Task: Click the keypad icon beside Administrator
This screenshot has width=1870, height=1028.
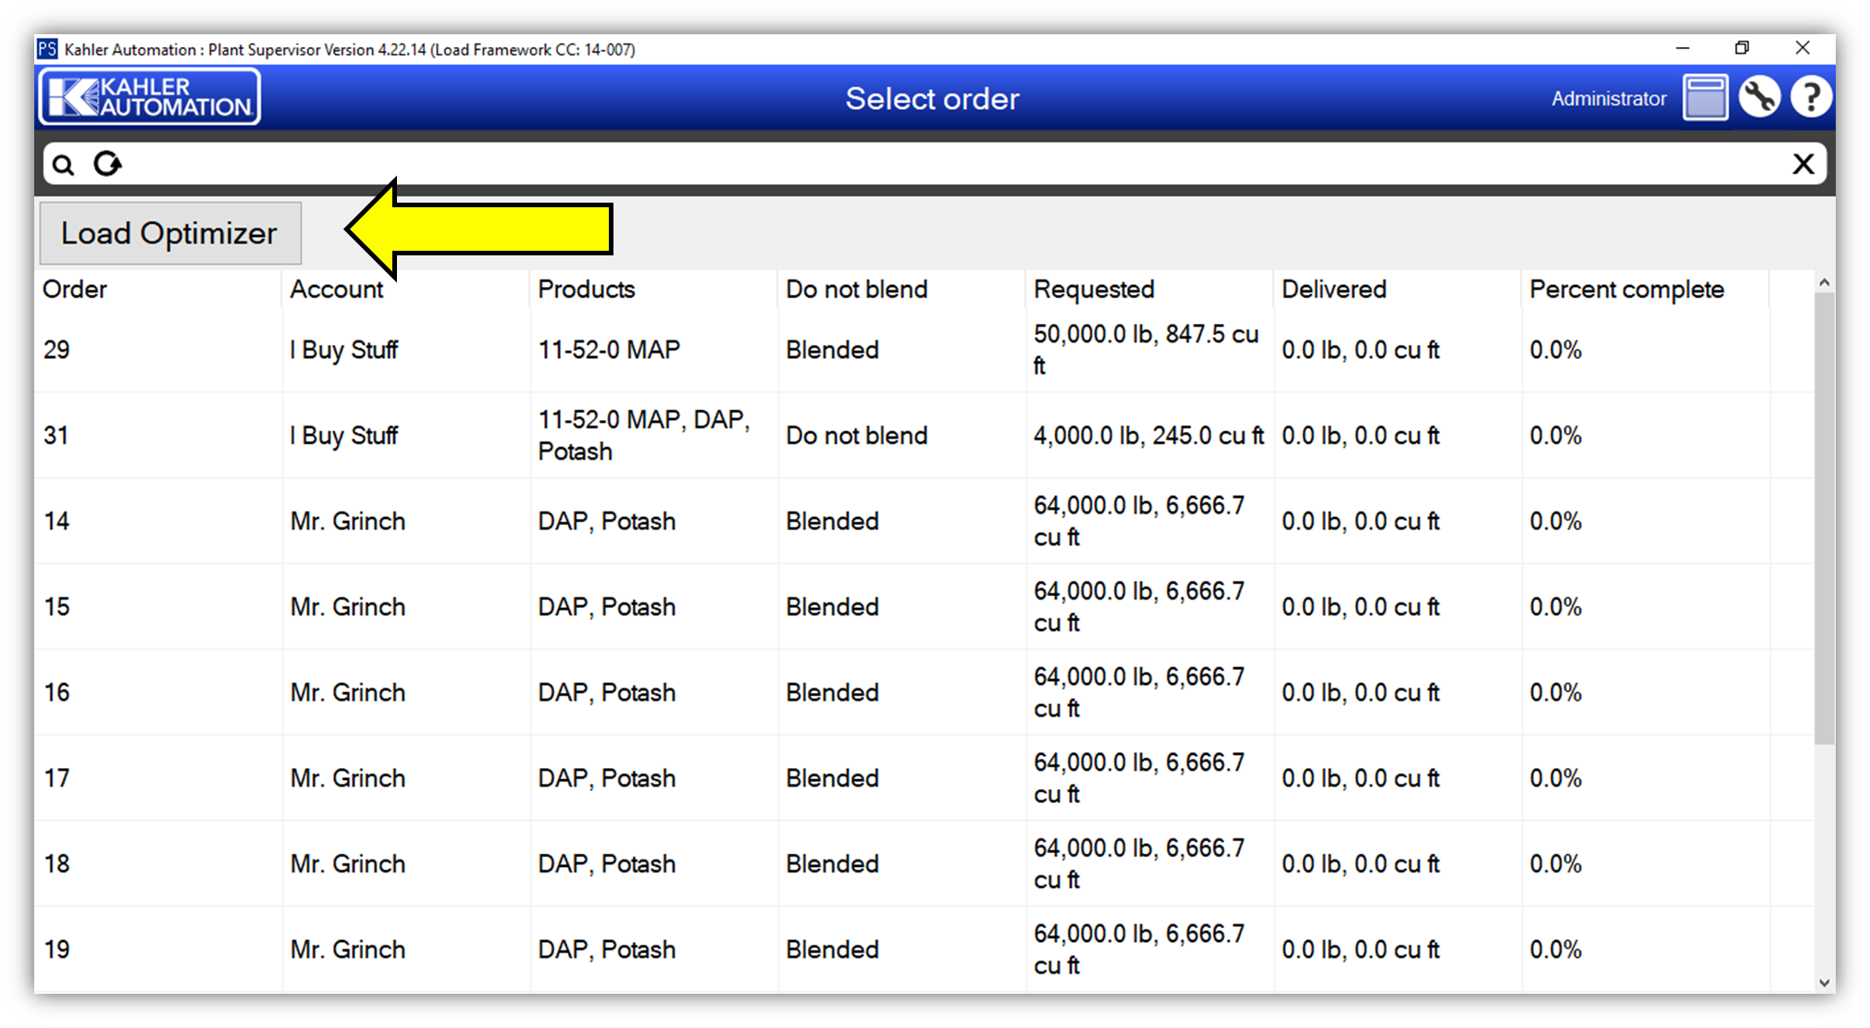Action: coord(1704,96)
